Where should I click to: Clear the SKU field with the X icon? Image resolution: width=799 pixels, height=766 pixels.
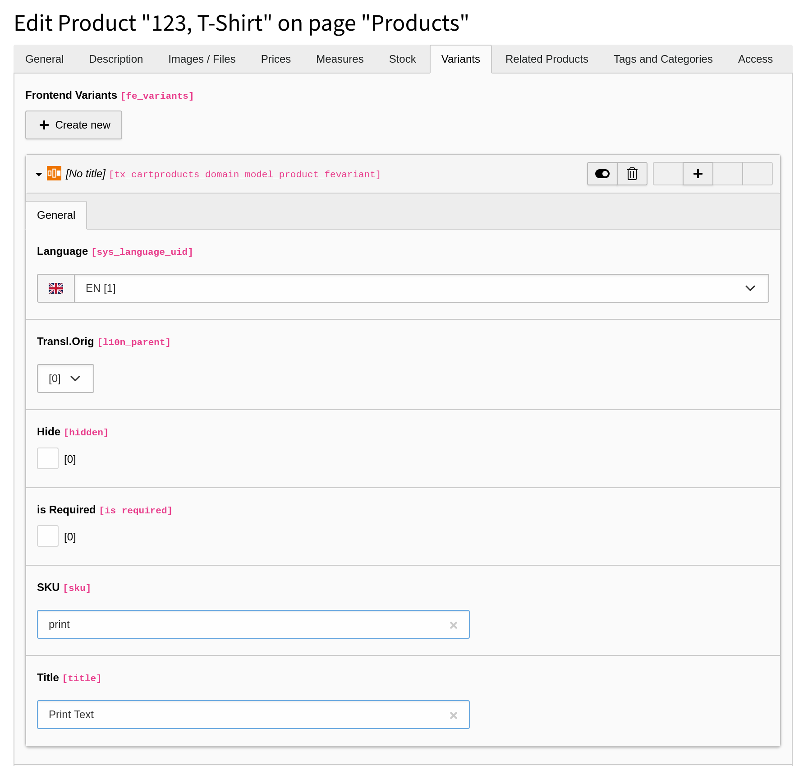(453, 625)
